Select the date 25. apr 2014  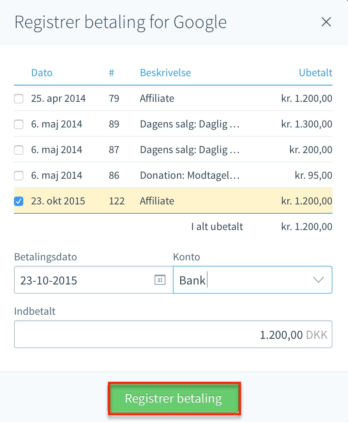[x=58, y=98]
